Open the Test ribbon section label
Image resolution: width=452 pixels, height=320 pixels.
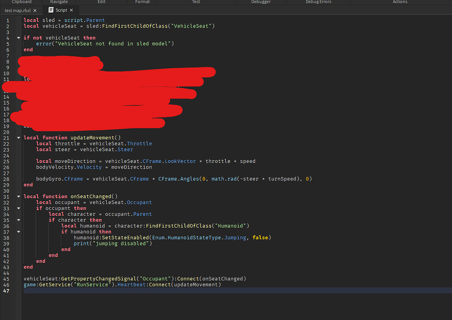[x=196, y=2]
